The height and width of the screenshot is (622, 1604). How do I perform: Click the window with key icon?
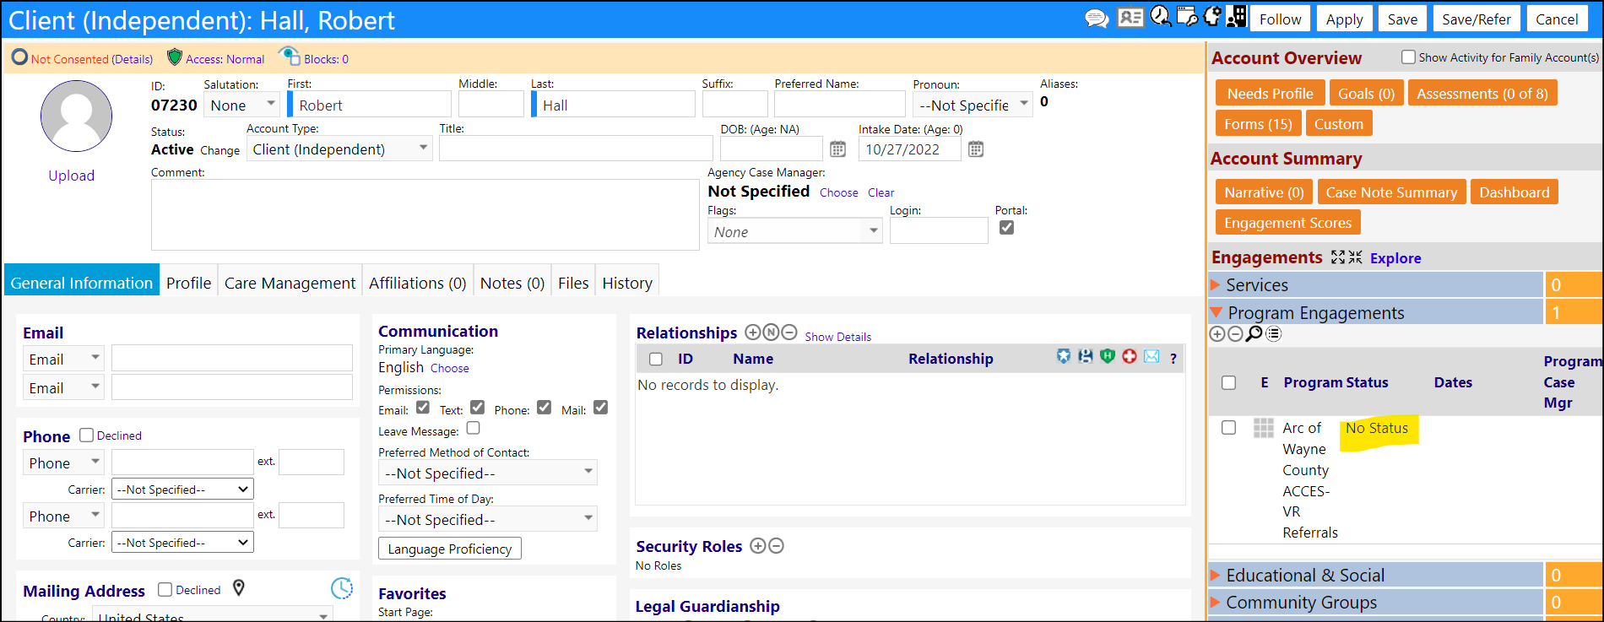(1186, 17)
